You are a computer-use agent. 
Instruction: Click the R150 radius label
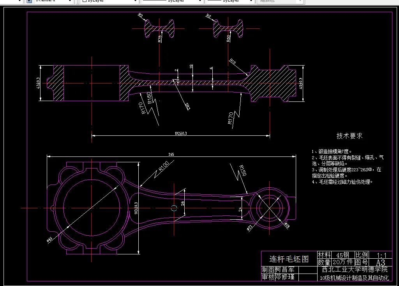(x=243, y=171)
